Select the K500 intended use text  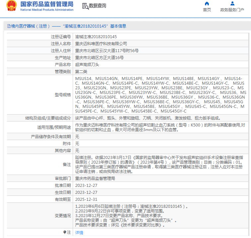click(160, 127)
